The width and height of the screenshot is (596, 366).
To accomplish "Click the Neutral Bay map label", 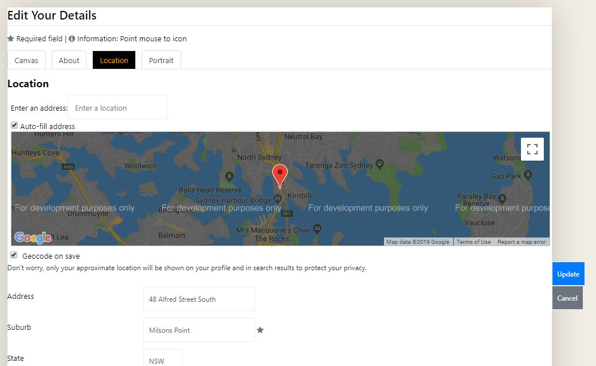I will pyautogui.click(x=303, y=137).
